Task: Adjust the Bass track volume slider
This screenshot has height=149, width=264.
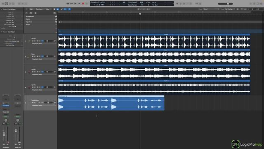Action: point(48,56)
